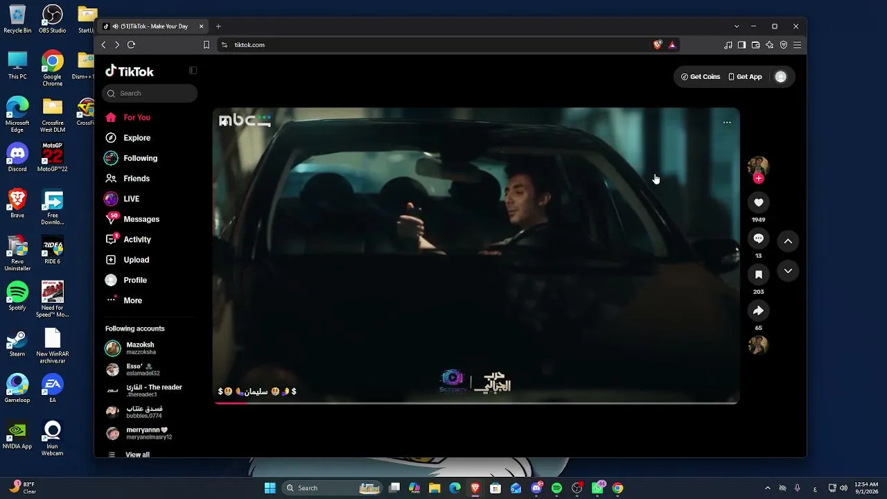The width and height of the screenshot is (887, 499).
Task: Open merryannn's followed account
Action: click(150, 433)
